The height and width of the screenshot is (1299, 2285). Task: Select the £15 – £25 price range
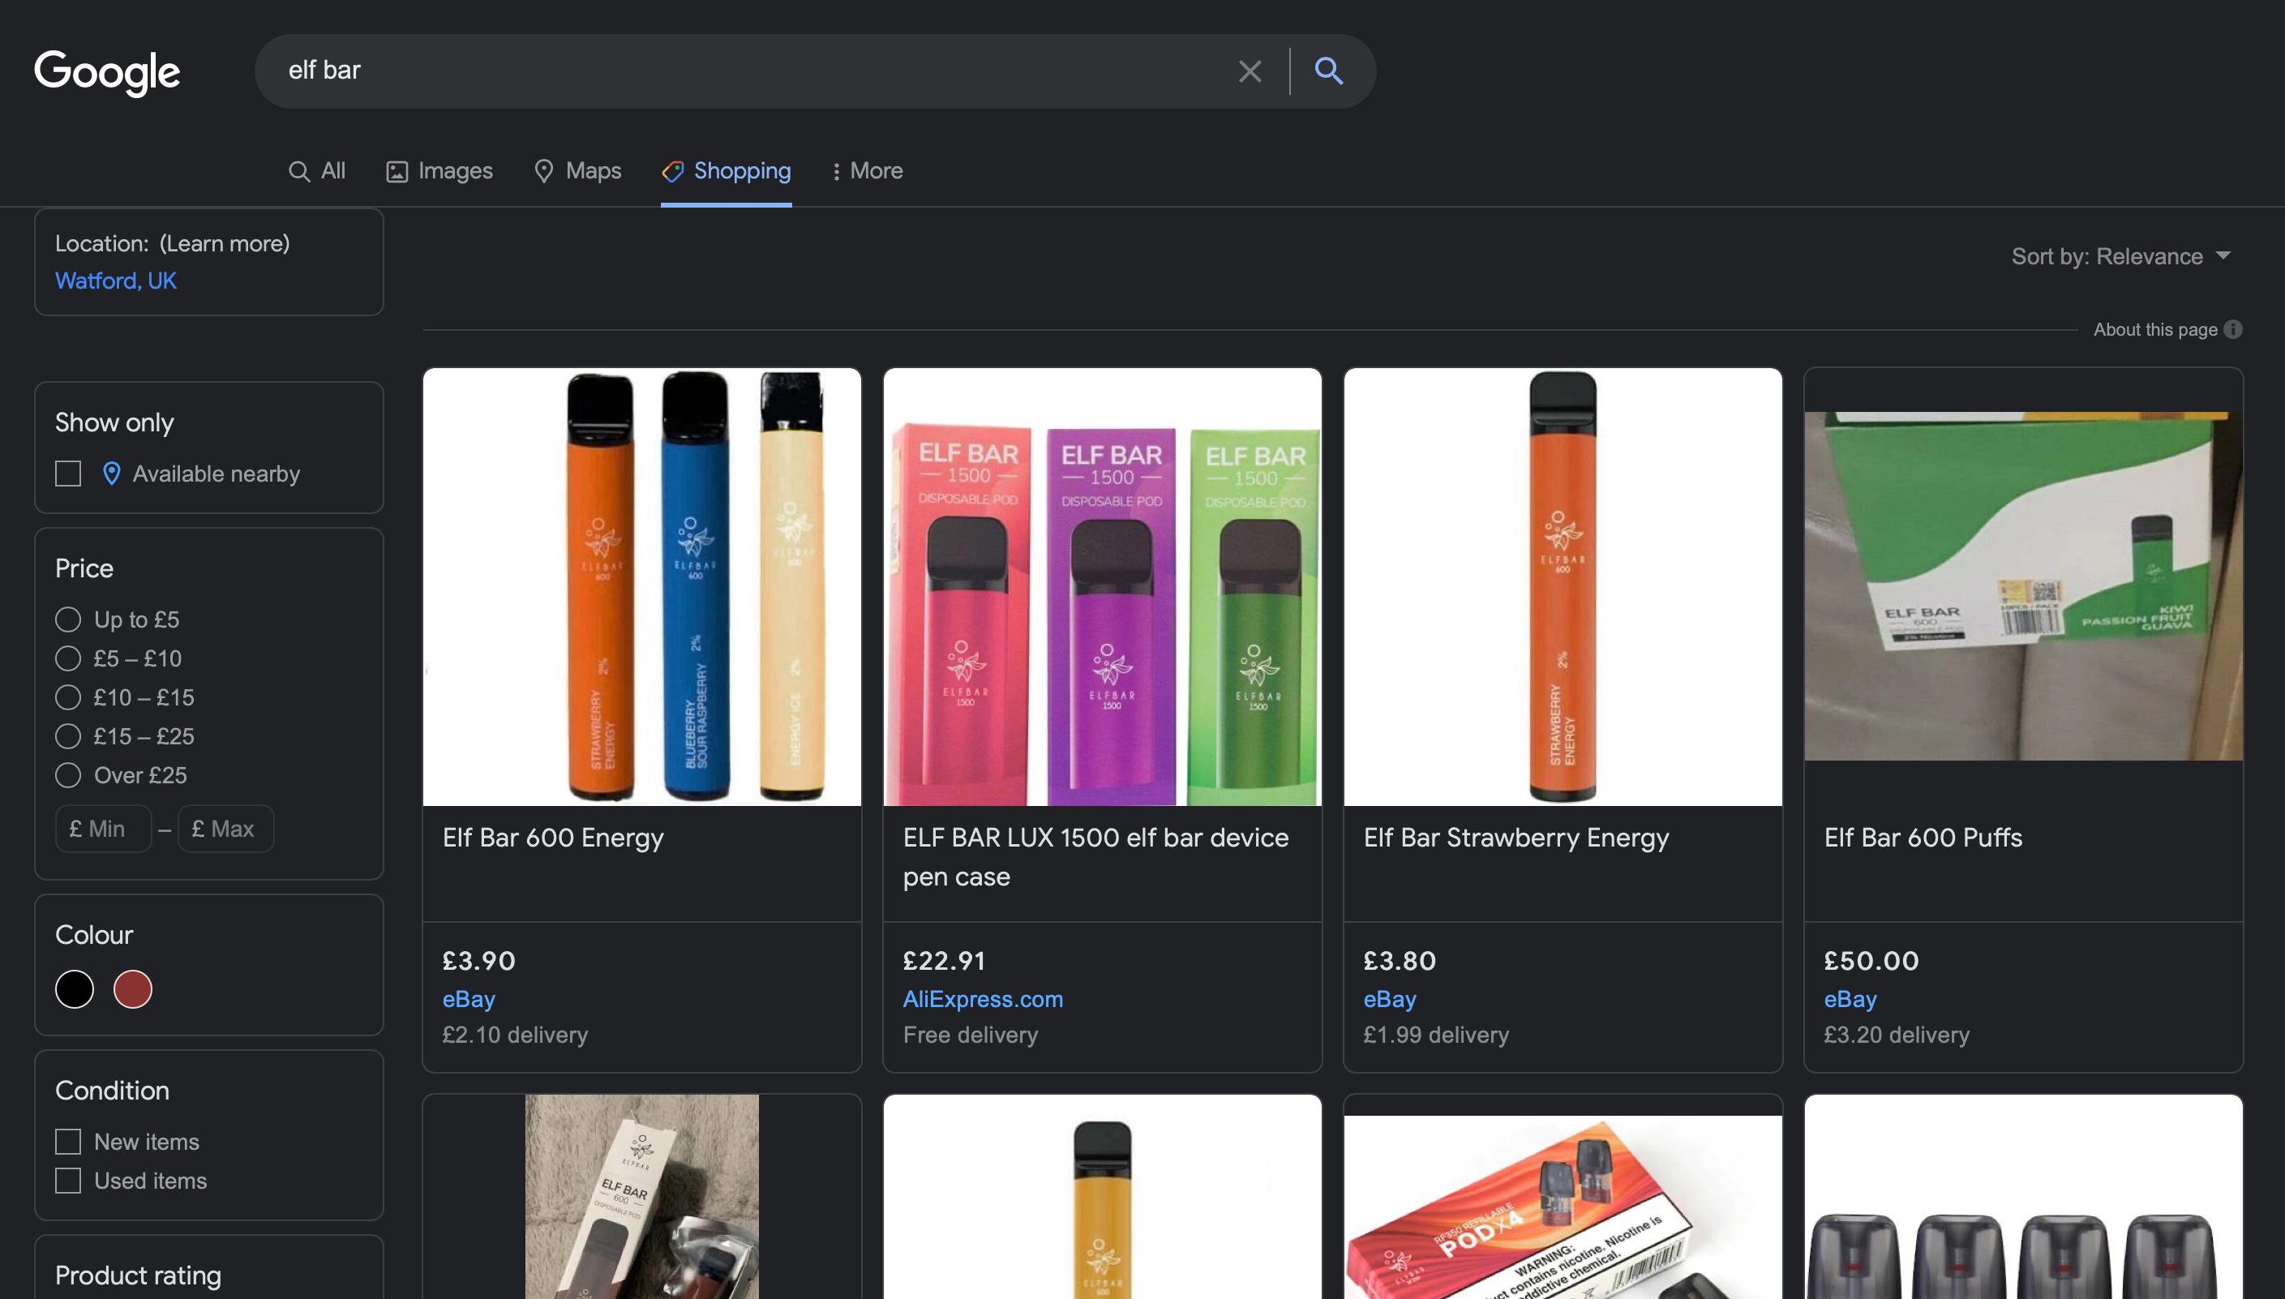point(68,736)
